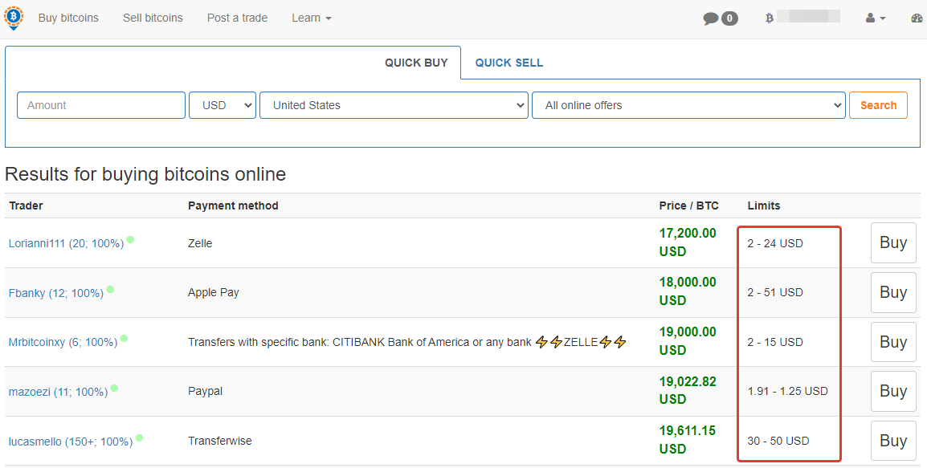927x468 pixels.
Task: Click the Paypal payment method text
Action: (x=205, y=391)
